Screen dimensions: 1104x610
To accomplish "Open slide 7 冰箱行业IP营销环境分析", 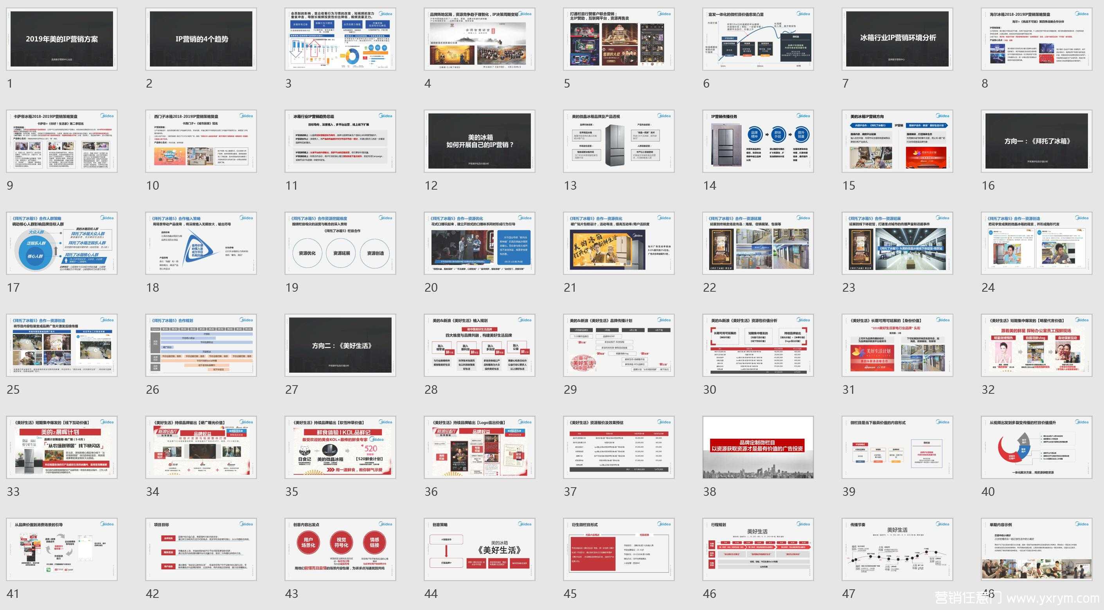I will coord(897,39).
